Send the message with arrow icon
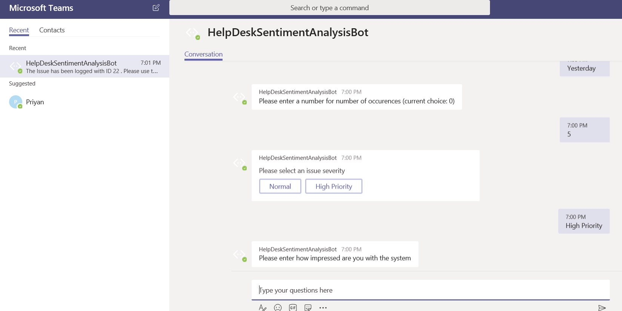This screenshot has width=622, height=311. pyautogui.click(x=602, y=308)
